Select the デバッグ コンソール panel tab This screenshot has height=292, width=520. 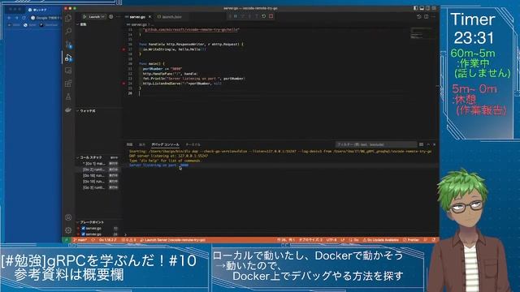click(x=165, y=144)
